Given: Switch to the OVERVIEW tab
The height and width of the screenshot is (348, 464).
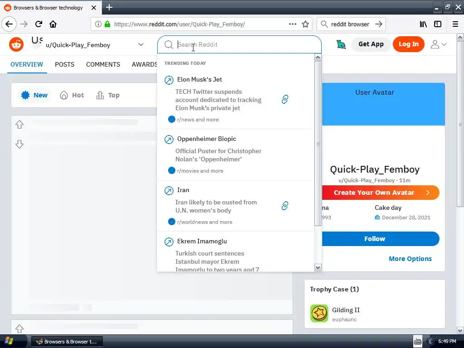Looking at the screenshot, I should click(x=27, y=64).
